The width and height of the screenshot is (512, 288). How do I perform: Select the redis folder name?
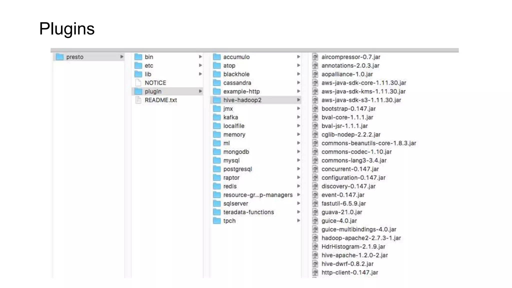(230, 186)
